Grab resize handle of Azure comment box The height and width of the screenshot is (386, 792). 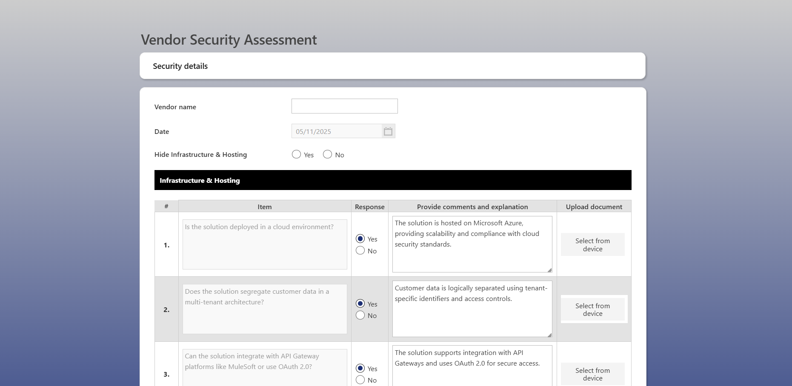pyautogui.click(x=549, y=270)
